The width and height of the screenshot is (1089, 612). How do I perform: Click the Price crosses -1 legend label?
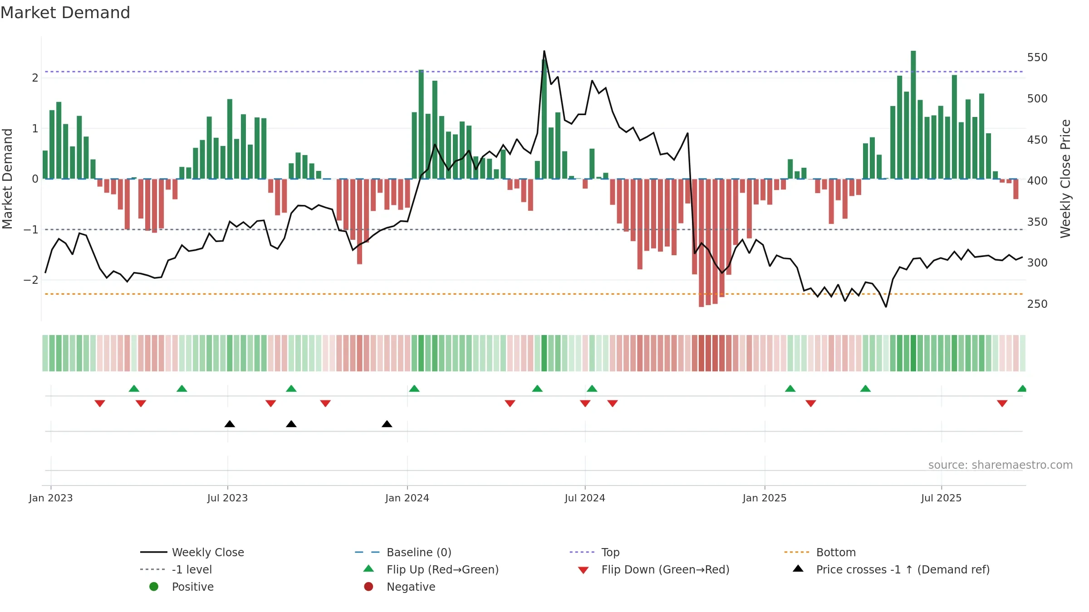(x=903, y=570)
